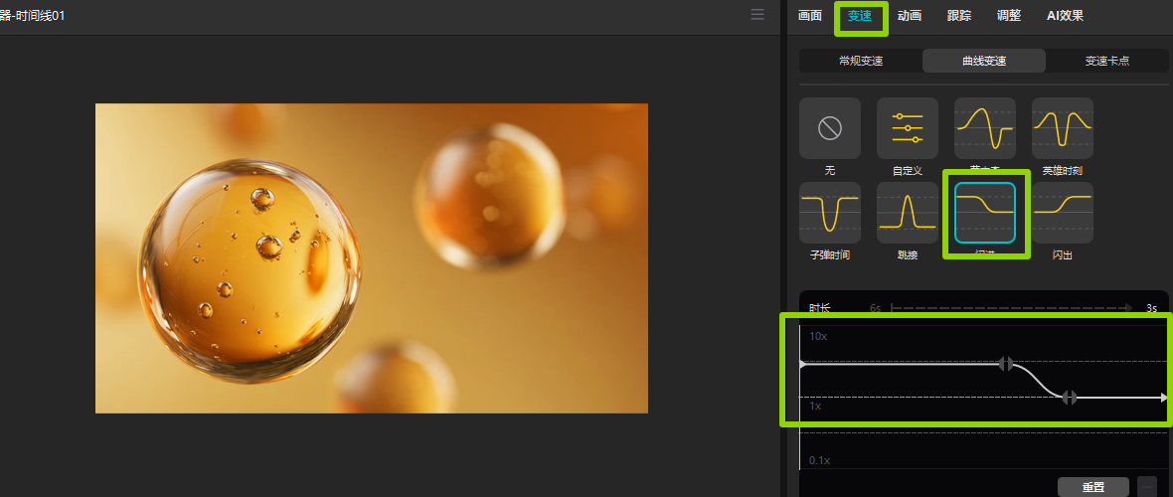The height and width of the screenshot is (497, 1173).
Task: Switch to 常规变速 normal speed mode
Action: coord(861,61)
